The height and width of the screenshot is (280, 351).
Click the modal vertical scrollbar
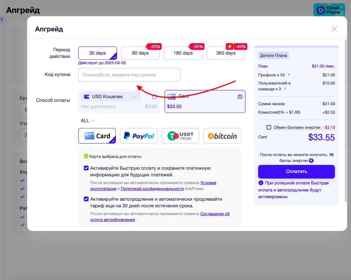(x=345, y=120)
